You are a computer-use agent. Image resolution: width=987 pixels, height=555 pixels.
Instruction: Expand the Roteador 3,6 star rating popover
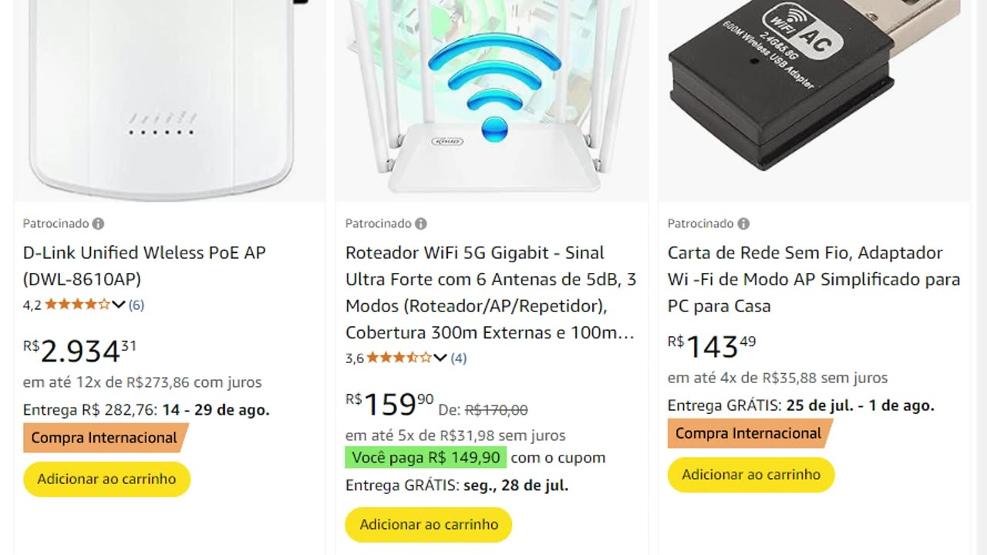pyautogui.click(x=440, y=358)
